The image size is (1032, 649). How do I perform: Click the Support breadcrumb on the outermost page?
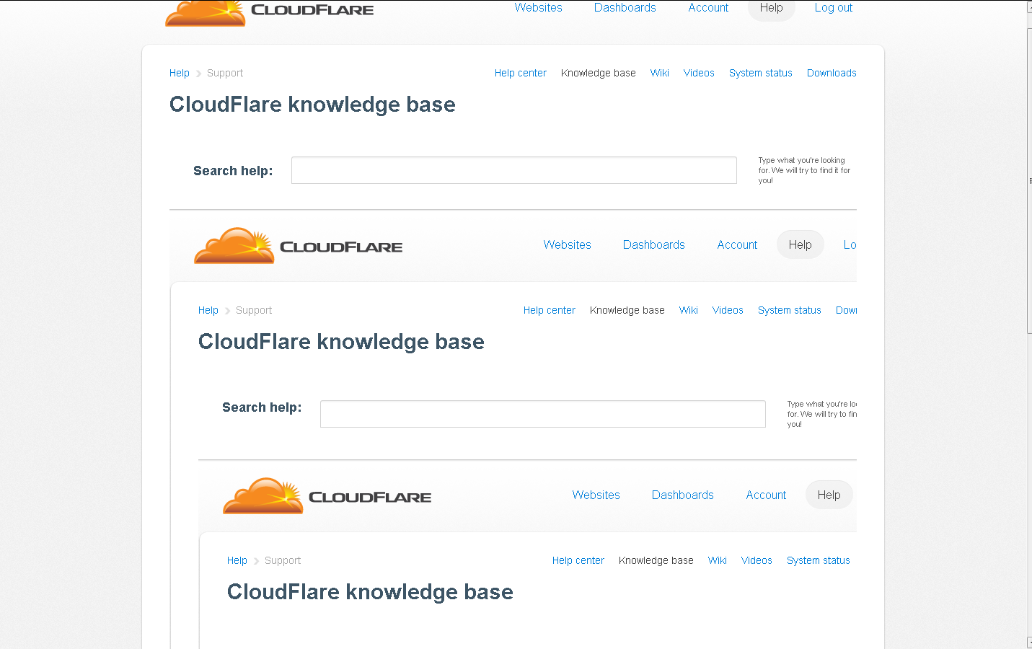(x=225, y=73)
